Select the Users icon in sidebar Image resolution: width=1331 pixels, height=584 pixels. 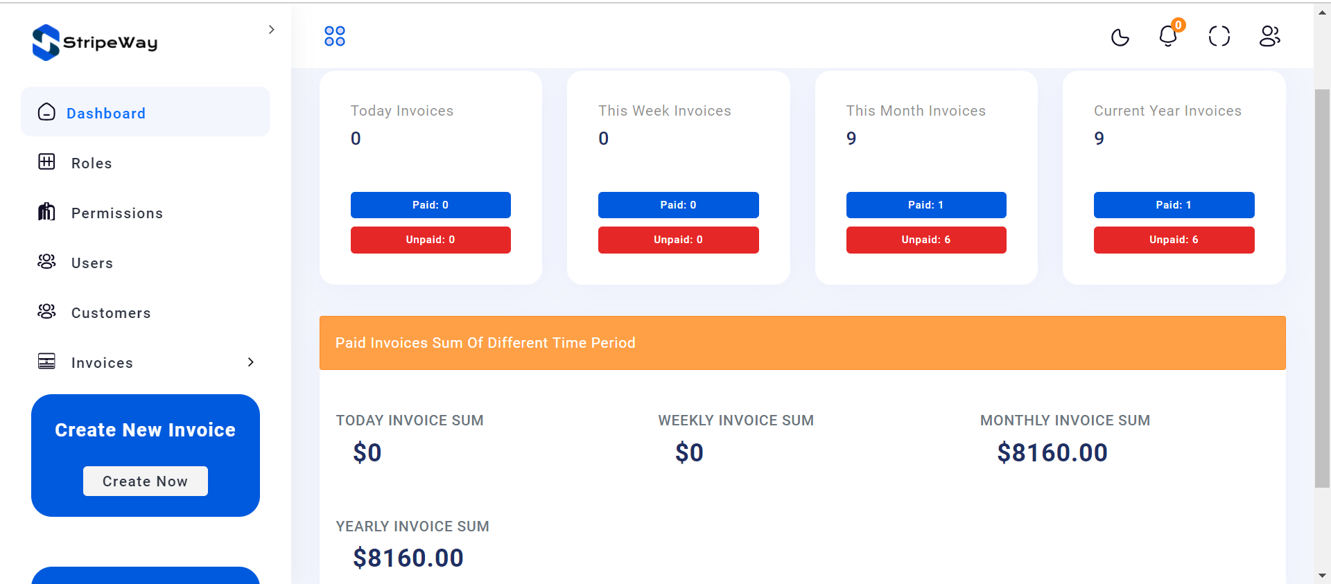tap(46, 261)
